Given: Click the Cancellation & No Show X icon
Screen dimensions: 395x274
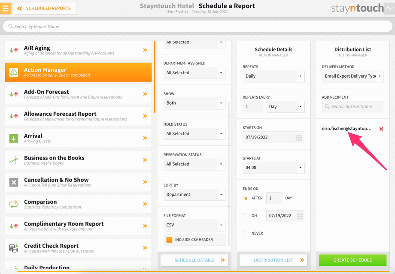Looking at the screenshot, I should click(14, 182).
